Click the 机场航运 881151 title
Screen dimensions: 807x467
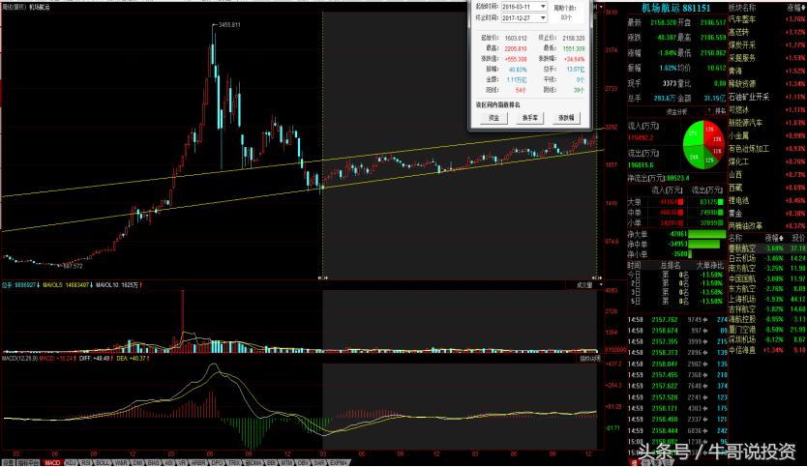click(x=675, y=8)
